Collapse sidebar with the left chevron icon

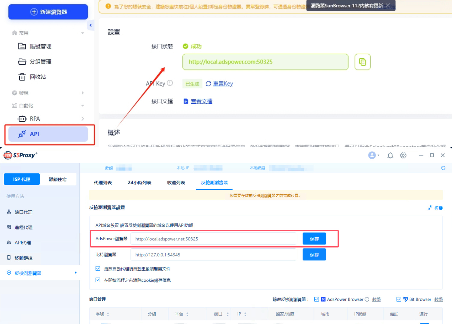pos(90,25)
